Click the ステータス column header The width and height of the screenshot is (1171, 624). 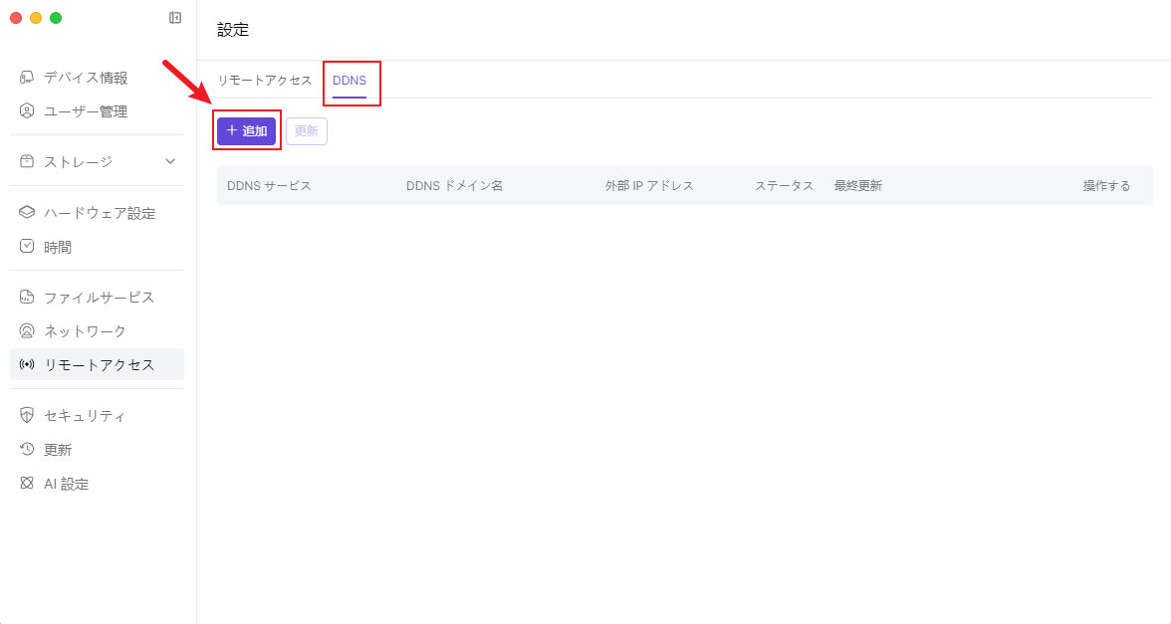point(784,186)
